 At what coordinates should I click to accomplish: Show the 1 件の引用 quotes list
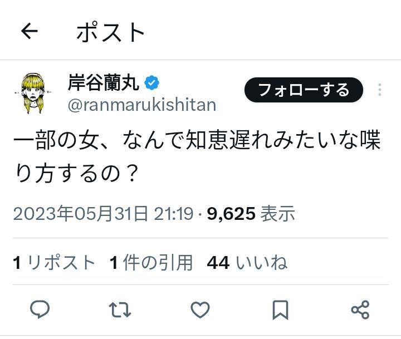click(151, 262)
